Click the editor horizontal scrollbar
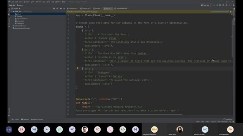Viewport: 243px width, 136px height. pyautogui.click(x=129, y=114)
